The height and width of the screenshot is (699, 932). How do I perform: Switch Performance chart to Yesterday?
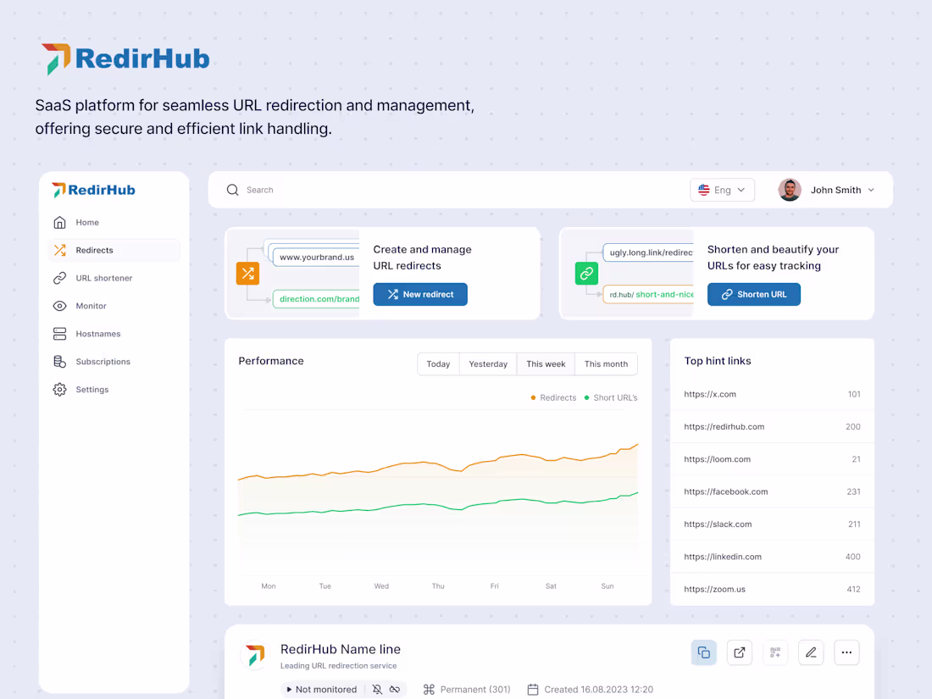point(487,363)
